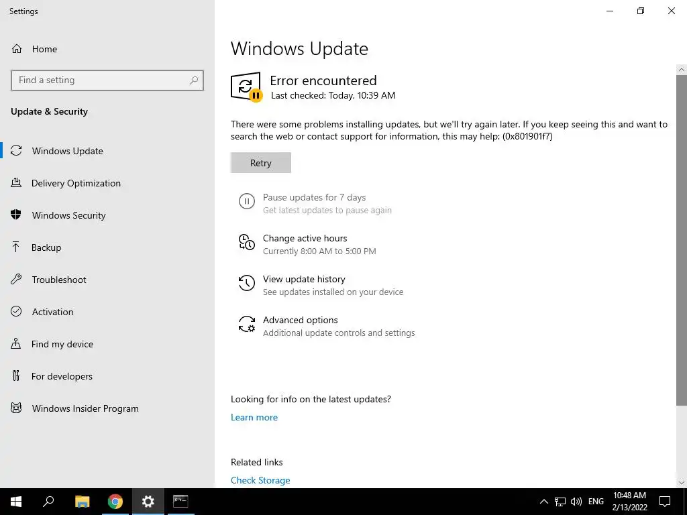This screenshot has width=687, height=515.
Task: Click the Troubleshoot wrench icon
Action: click(16, 280)
